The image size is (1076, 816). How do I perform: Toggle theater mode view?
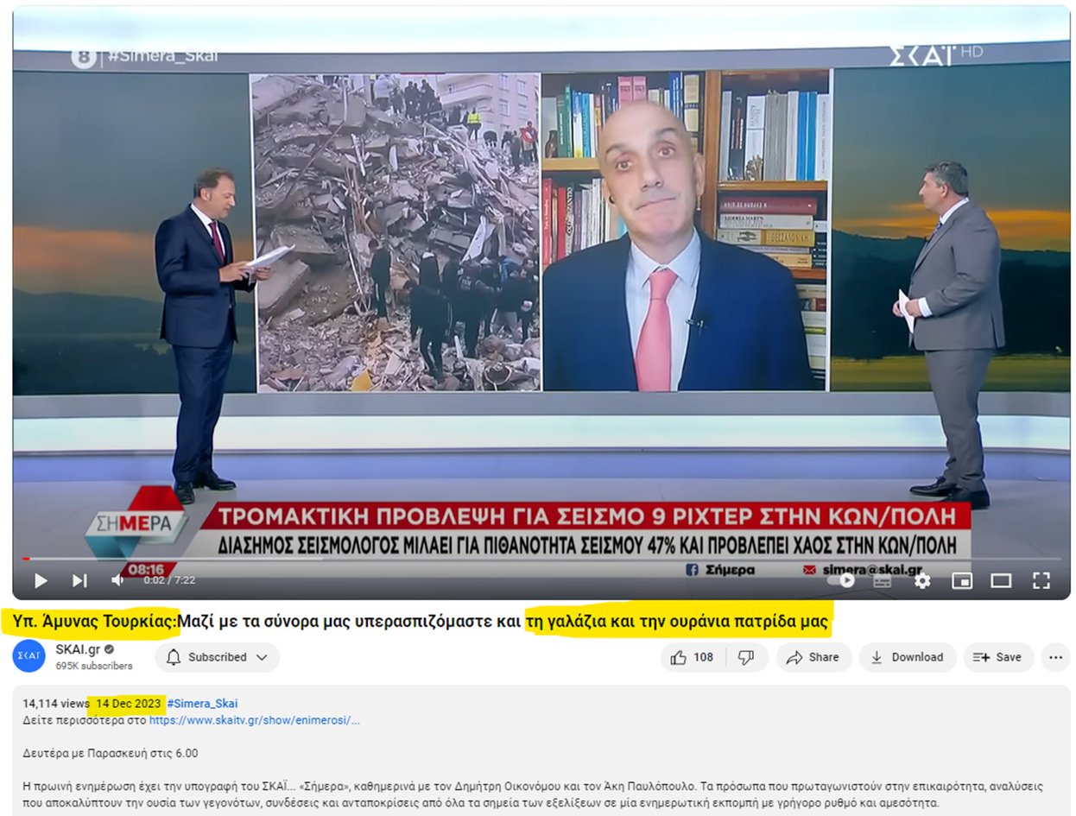(1001, 580)
